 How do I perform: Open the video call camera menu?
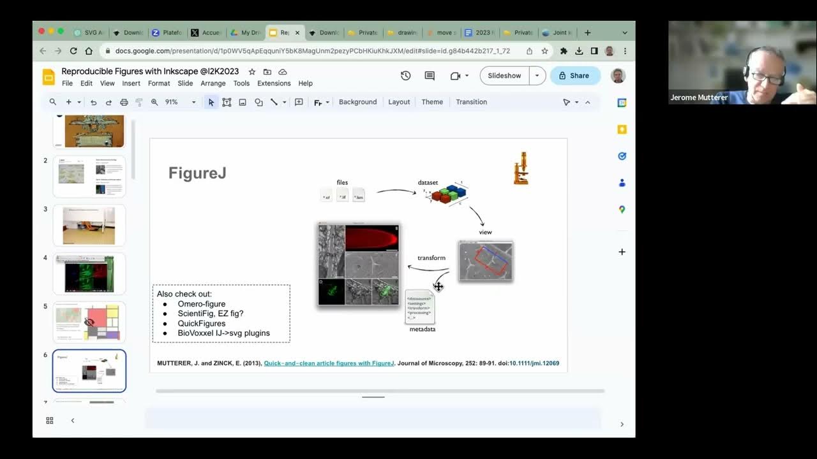[459, 76]
